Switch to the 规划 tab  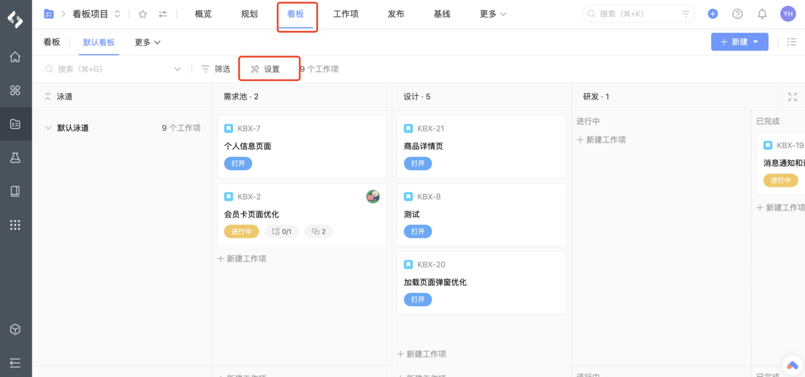coord(250,14)
